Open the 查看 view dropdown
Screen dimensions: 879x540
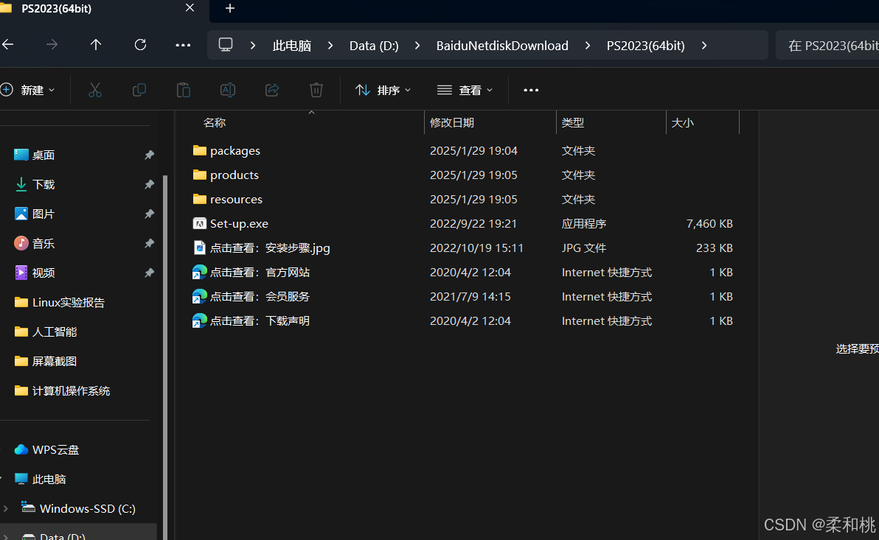[x=465, y=90]
